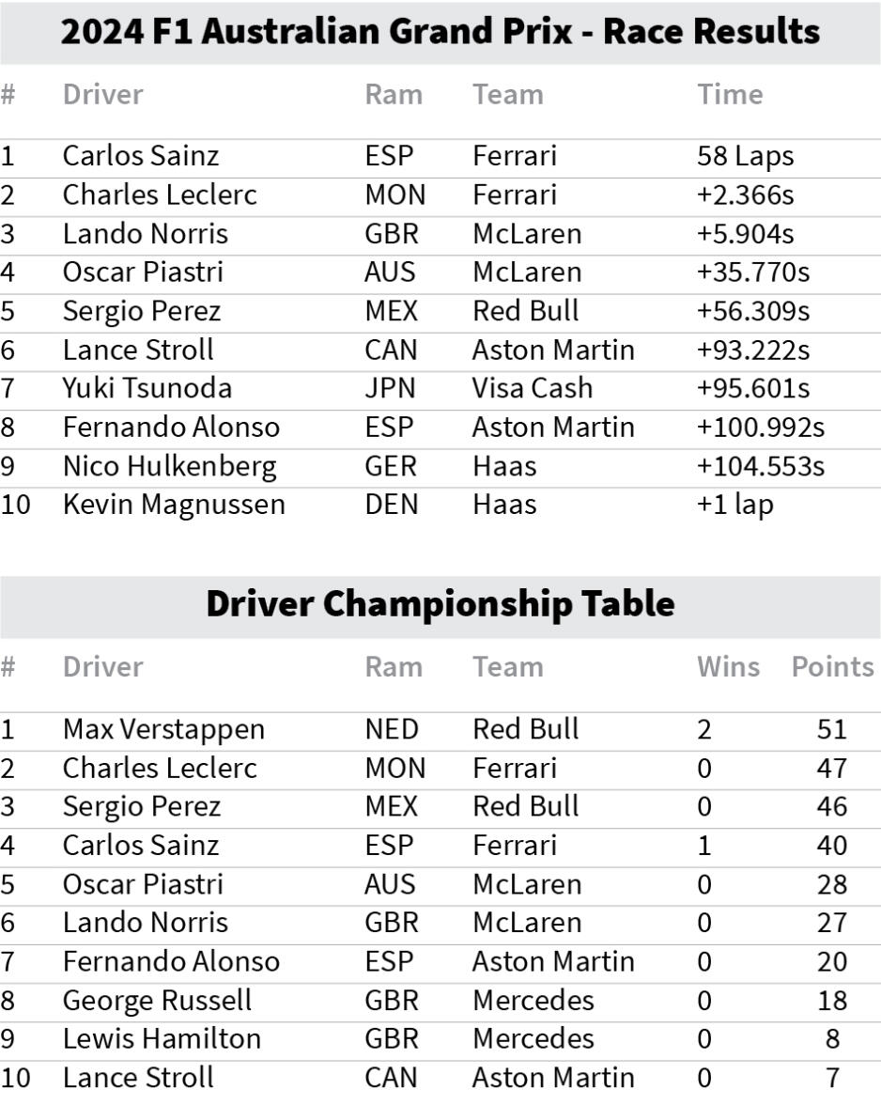881x1105 pixels.
Task: Click Lando Norris in race results
Action: click(x=145, y=234)
